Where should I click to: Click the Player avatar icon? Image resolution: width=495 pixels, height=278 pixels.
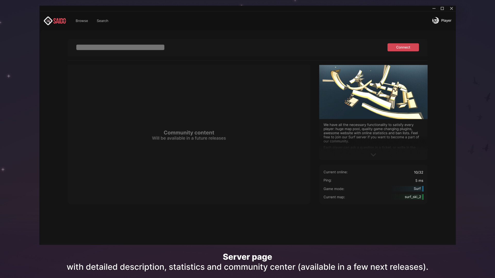click(435, 20)
